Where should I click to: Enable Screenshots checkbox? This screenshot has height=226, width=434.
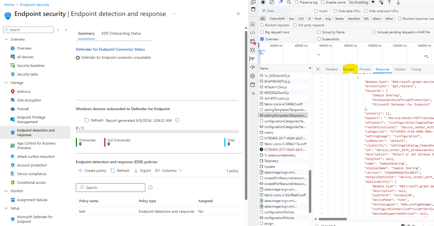coord(319,39)
